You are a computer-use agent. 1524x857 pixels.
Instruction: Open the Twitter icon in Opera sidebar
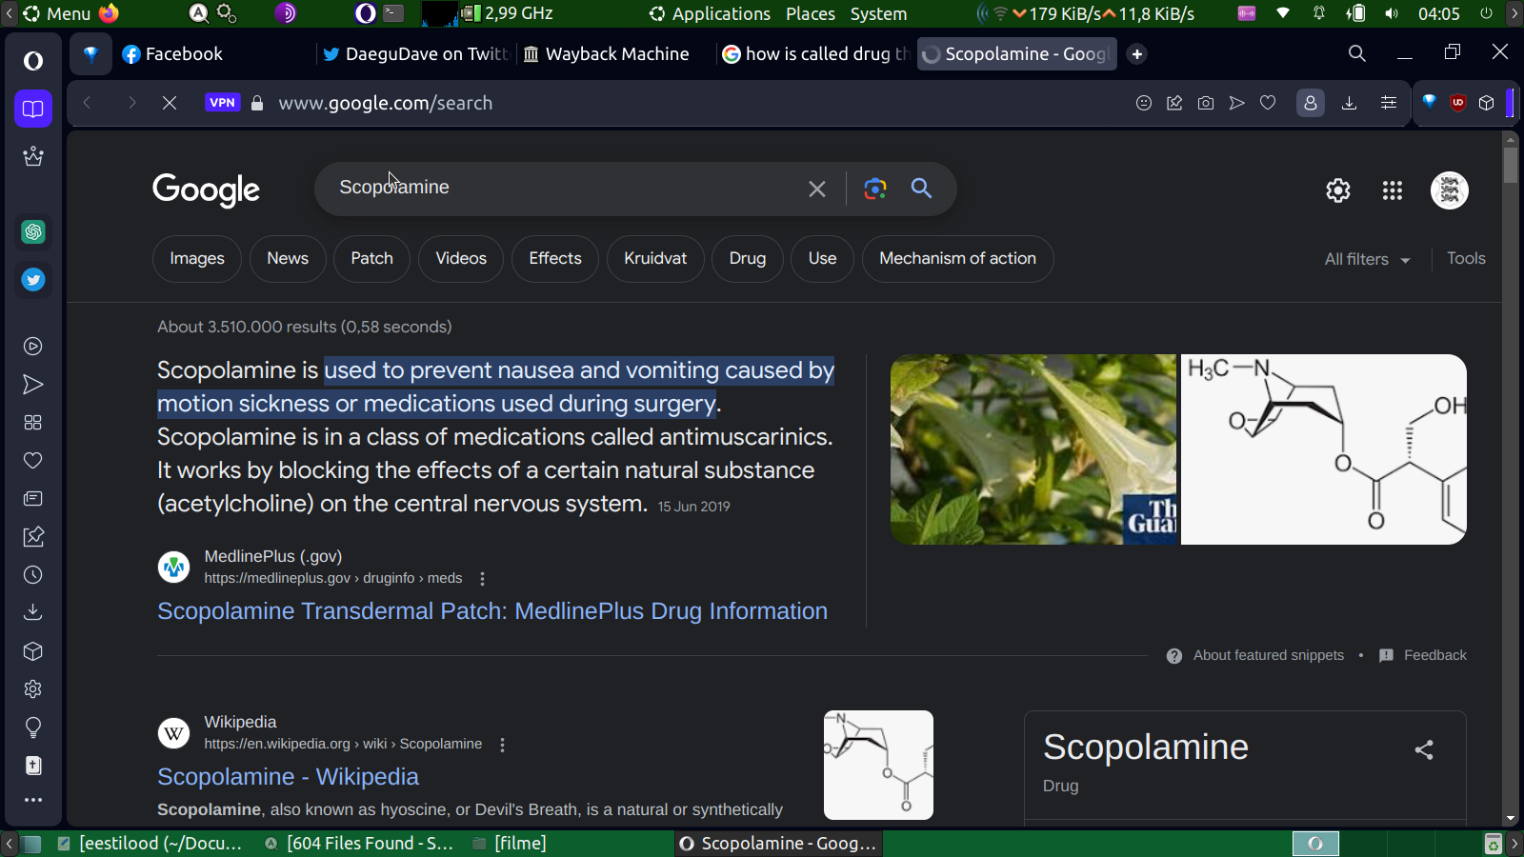click(33, 280)
